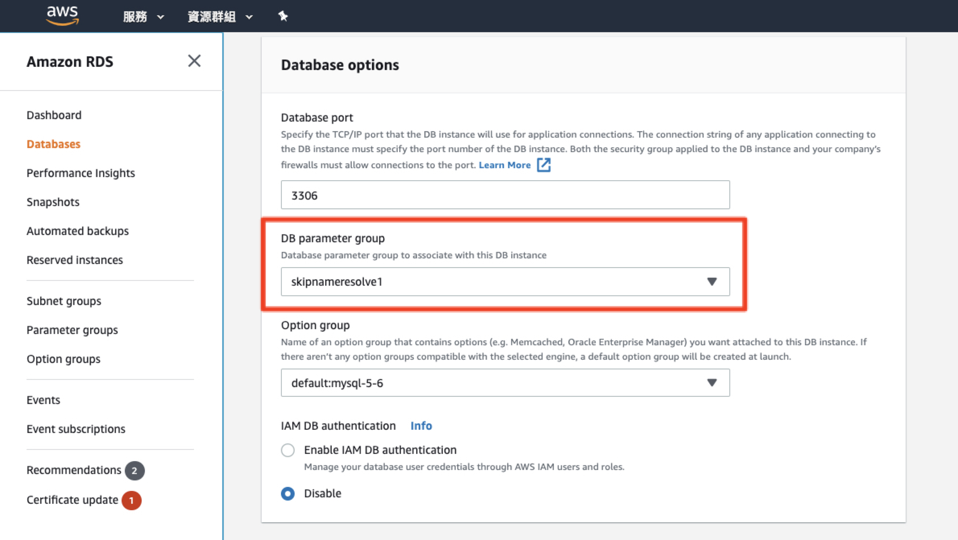Select the Disable radio button
This screenshot has width=958, height=540.
pos(288,493)
